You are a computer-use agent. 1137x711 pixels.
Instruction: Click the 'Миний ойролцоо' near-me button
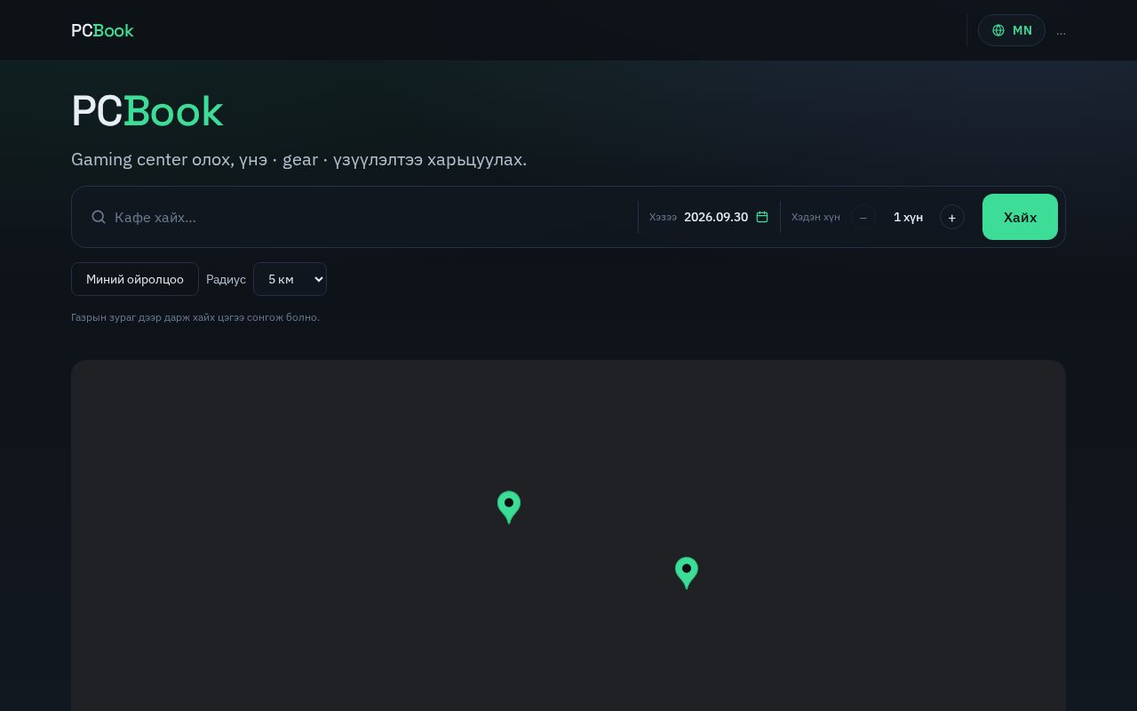point(135,279)
